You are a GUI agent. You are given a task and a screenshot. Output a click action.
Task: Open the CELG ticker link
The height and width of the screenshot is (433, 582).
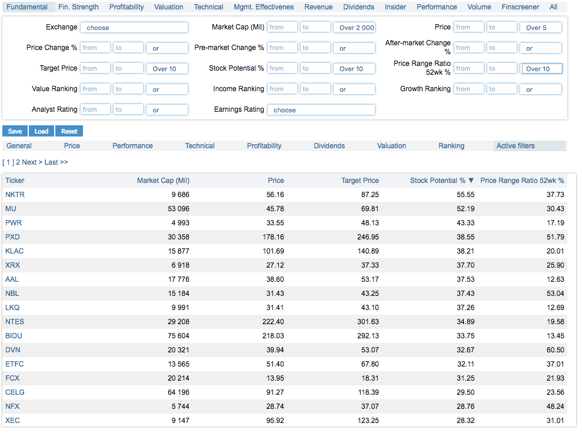point(15,392)
